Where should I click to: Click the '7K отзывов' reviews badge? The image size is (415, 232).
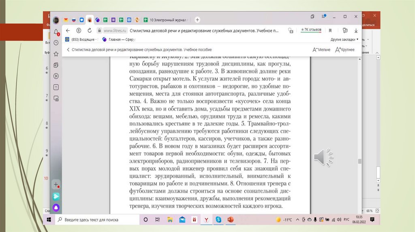pos(311,30)
